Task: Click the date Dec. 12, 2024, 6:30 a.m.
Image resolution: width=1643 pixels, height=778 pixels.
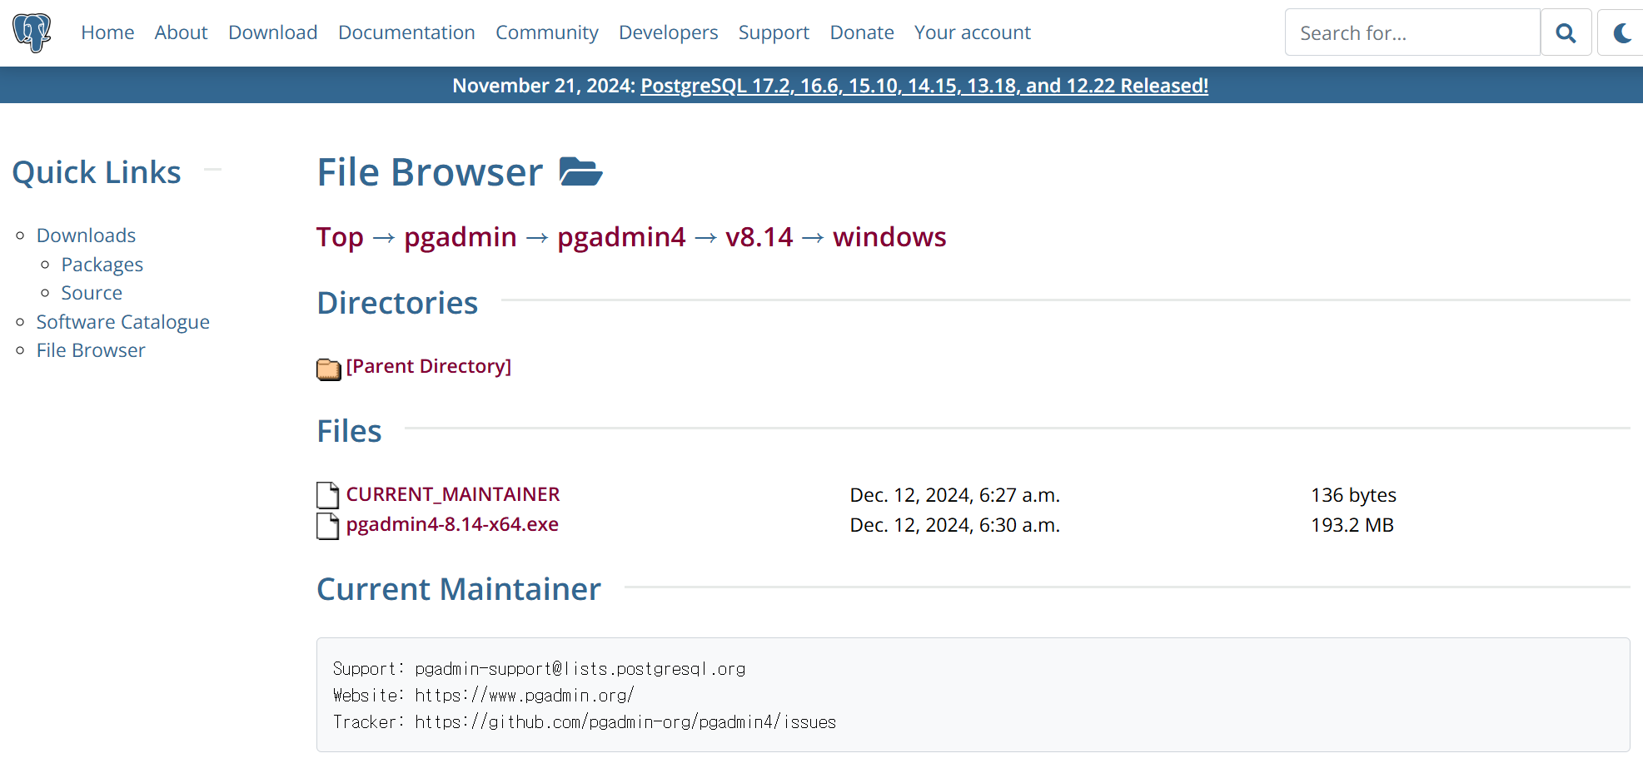Action: 955,525
